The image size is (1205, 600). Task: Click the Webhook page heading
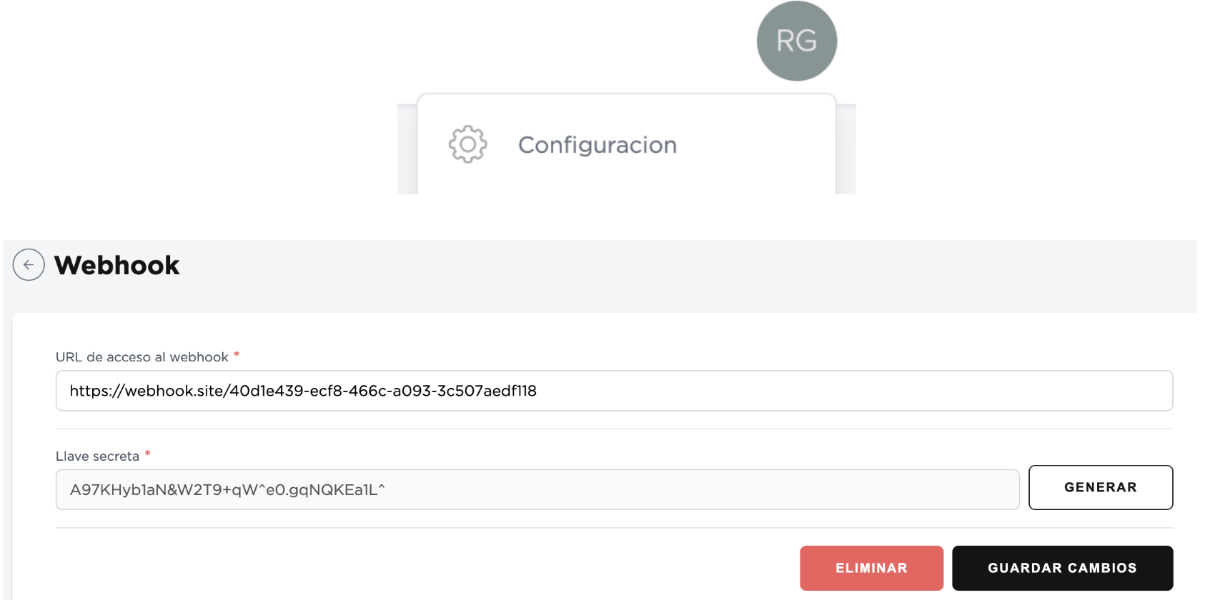117,265
